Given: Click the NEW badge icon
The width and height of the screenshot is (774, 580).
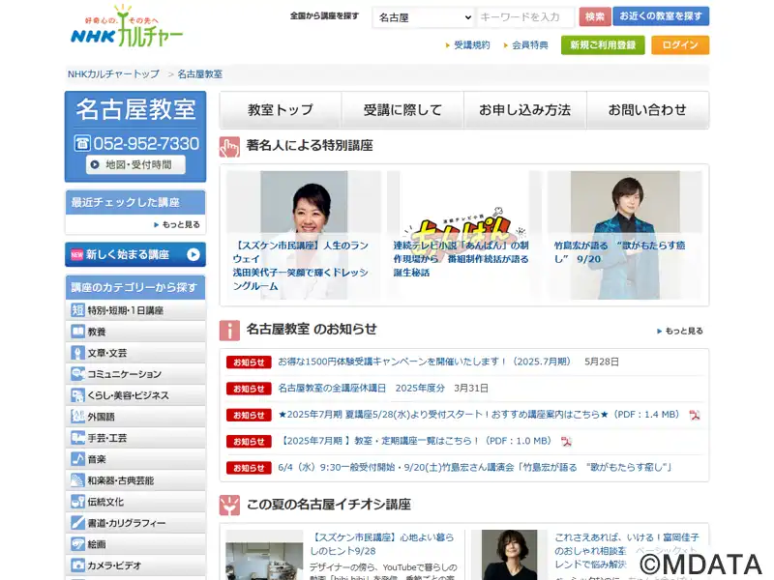Looking at the screenshot, I should pyautogui.click(x=77, y=254).
